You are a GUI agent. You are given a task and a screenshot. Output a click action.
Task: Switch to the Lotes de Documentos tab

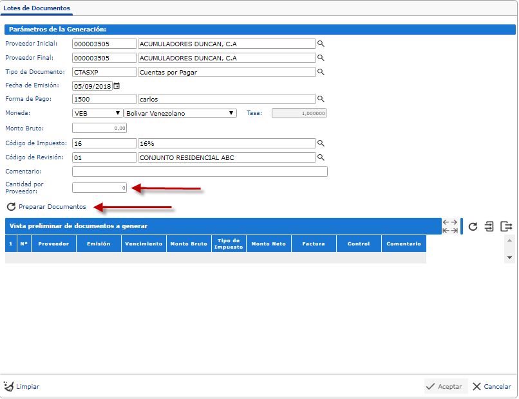37,8
